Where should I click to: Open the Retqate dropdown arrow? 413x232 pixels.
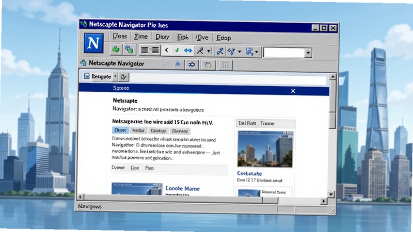115,76
